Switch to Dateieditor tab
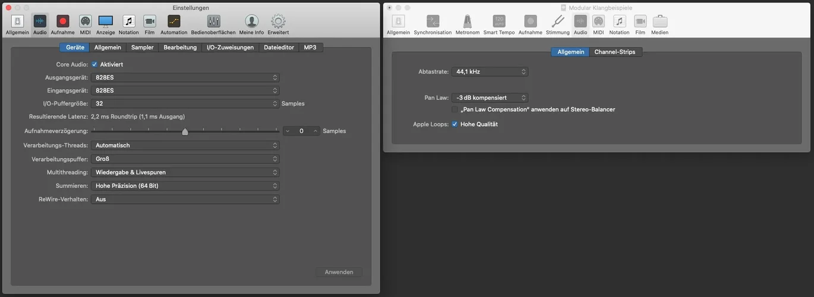The image size is (814, 297). tap(279, 48)
